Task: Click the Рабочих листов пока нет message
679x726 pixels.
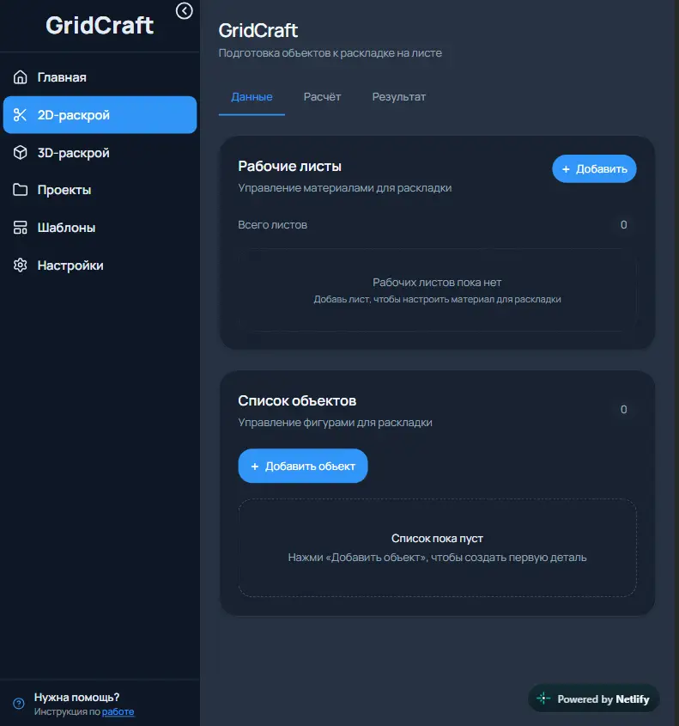Action: click(x=437, y=282)
